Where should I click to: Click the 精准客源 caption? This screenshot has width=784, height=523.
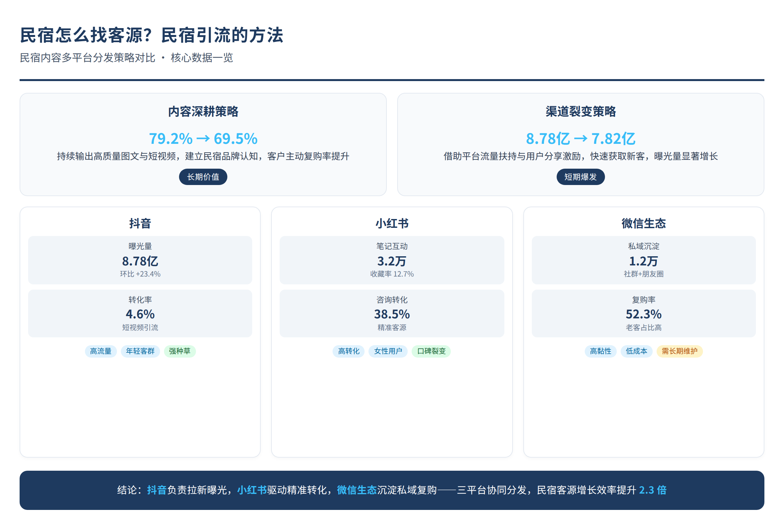(x=392, y=328)
